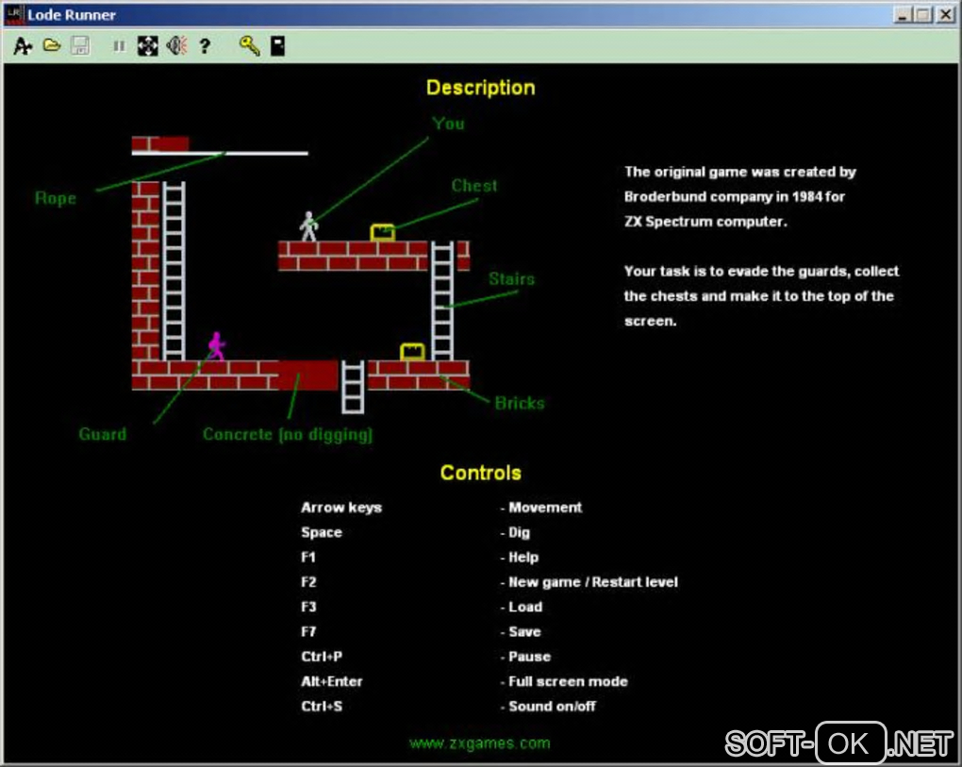The image size is (962, 767).
Task: Click the exit door icon in the toolbar
Action: (x=278, y=46)
